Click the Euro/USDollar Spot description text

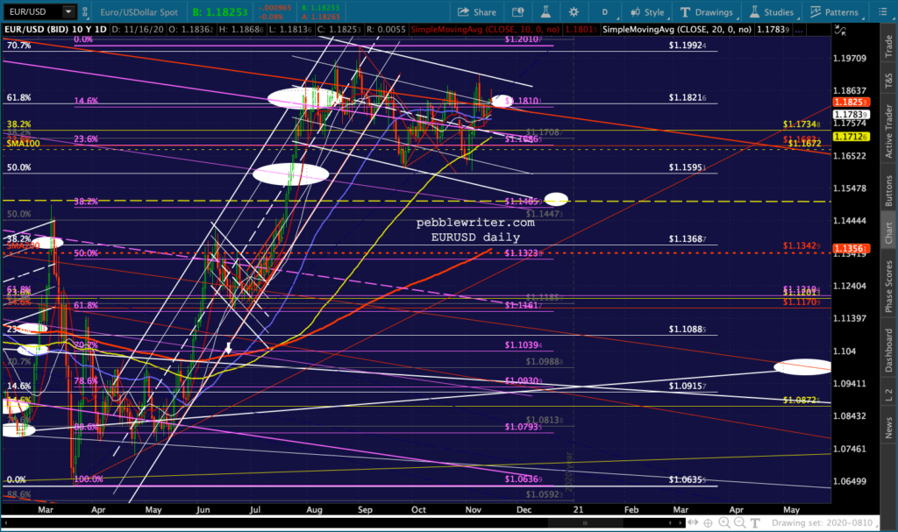click(139, 12)
